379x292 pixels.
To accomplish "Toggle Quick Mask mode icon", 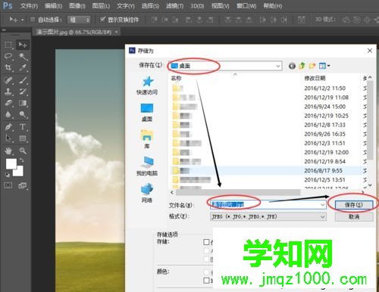I will click(8, 185).
